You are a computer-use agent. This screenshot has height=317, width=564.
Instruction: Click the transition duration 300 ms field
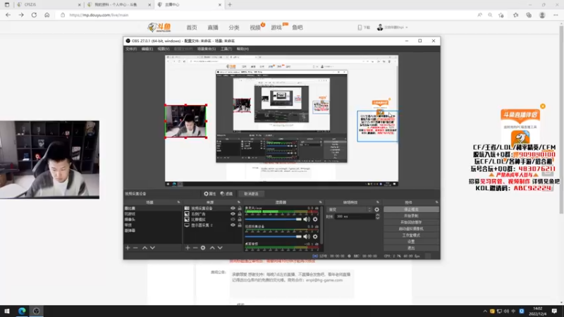click(x=355, y=216)
